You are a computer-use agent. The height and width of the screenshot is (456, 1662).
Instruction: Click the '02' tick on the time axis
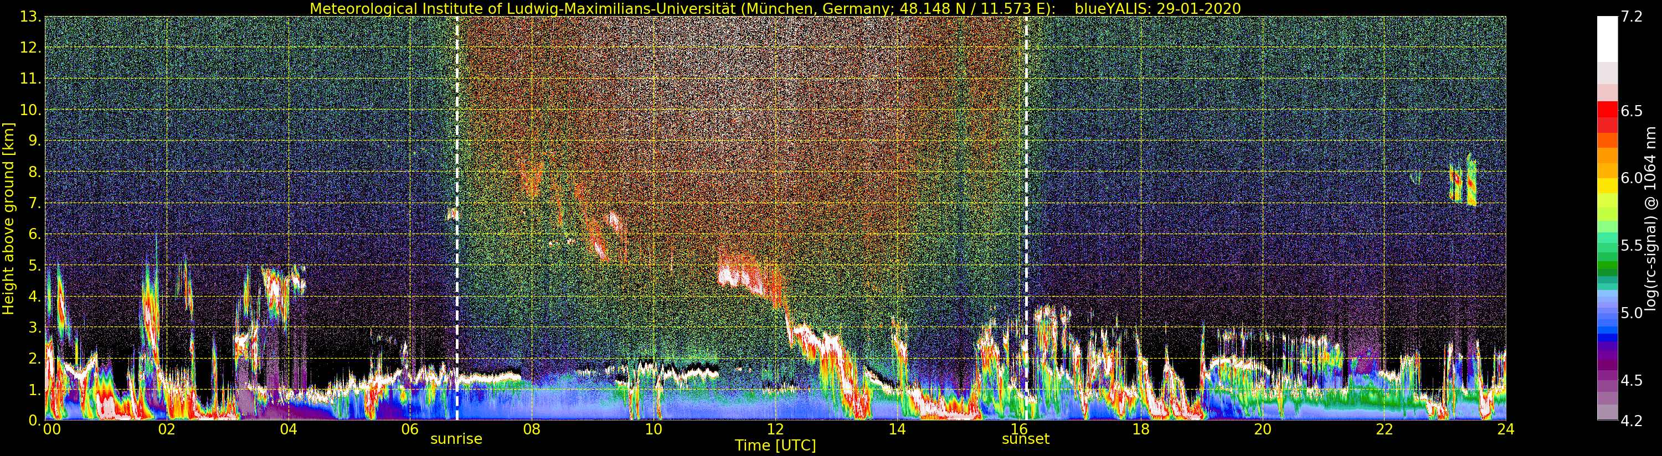[167, 429]
